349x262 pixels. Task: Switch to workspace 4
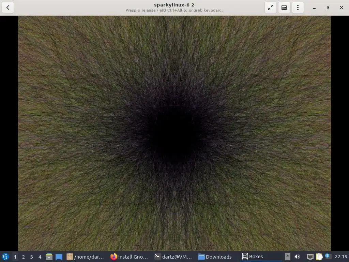pyautogui.click(x=40, y=257)
